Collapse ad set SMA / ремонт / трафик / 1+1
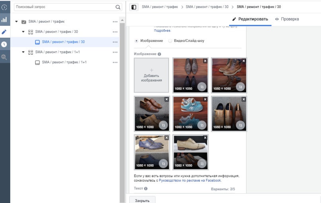 click(23, 52)
